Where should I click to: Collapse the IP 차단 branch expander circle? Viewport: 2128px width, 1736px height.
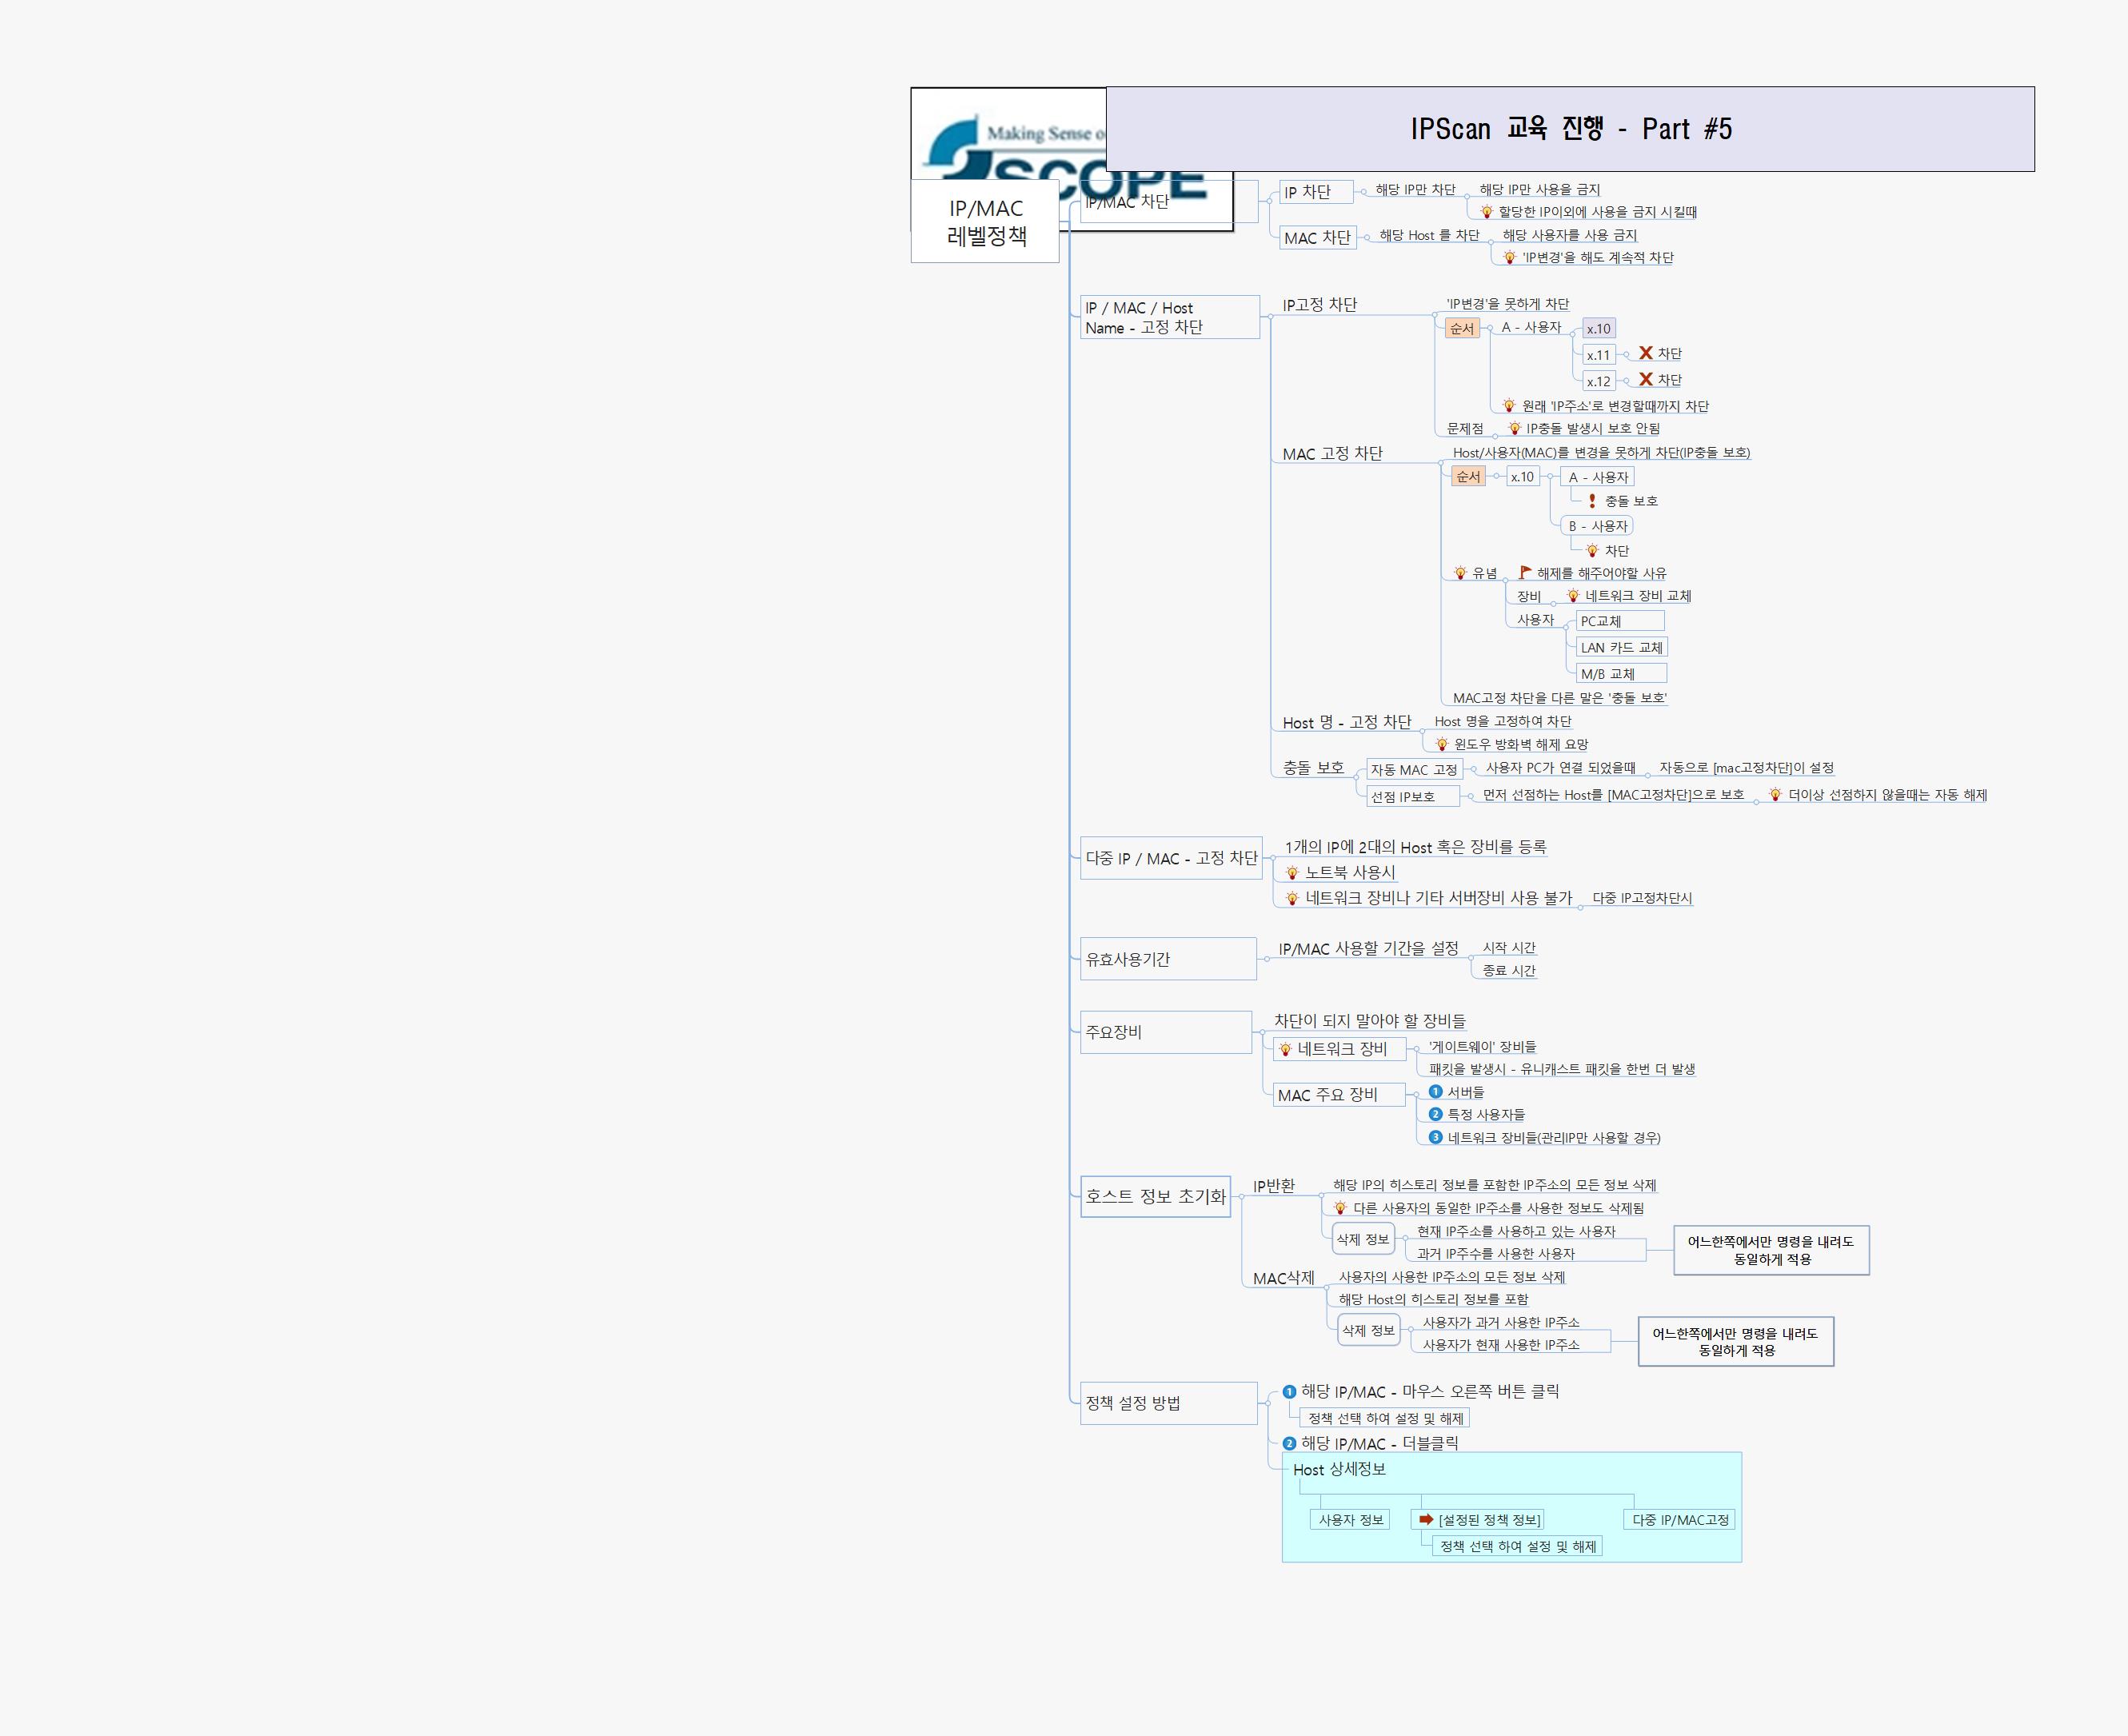(x=1363, y=191)
